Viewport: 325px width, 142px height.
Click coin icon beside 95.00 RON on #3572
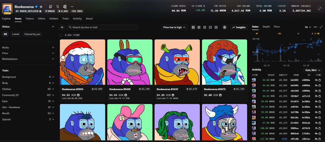pyautogui.click(x=220, y=95)
